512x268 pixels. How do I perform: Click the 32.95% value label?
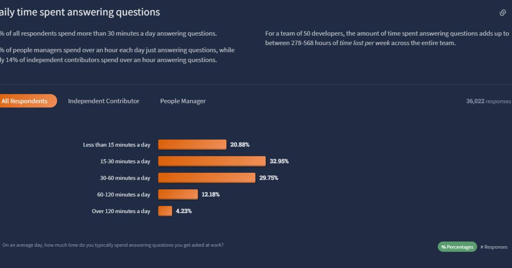tap(279, 161)
